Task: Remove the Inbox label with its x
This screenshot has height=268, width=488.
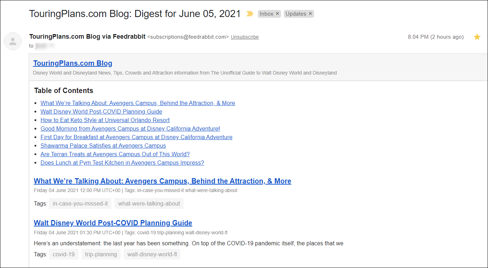Action: pyautogui.click(x=277, y=14)
